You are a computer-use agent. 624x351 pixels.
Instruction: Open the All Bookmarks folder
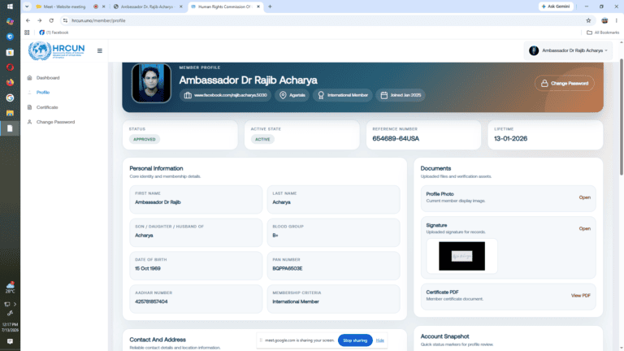603,32
